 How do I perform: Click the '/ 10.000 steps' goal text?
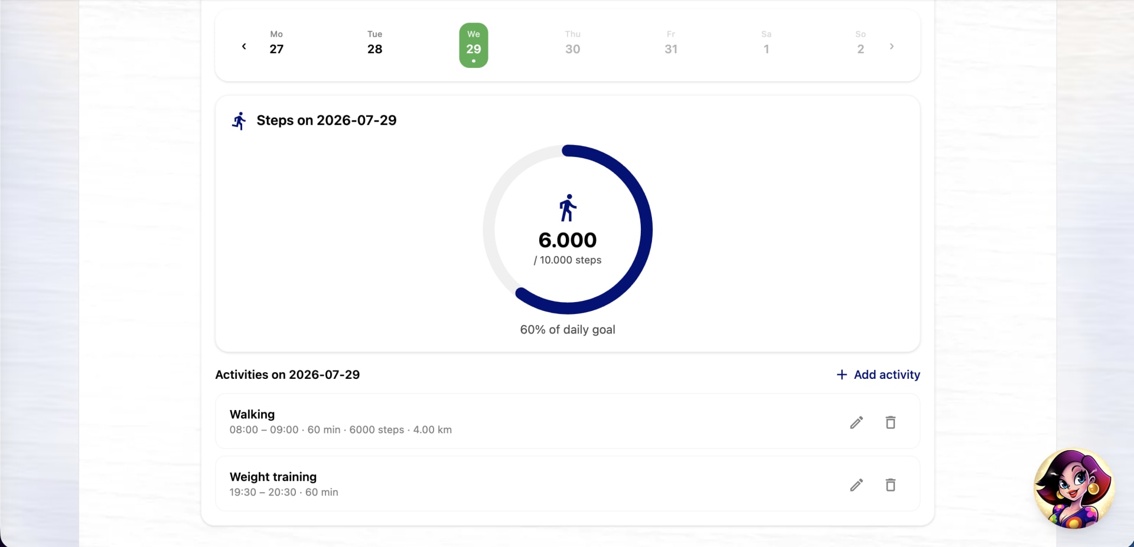click(568, 260)
